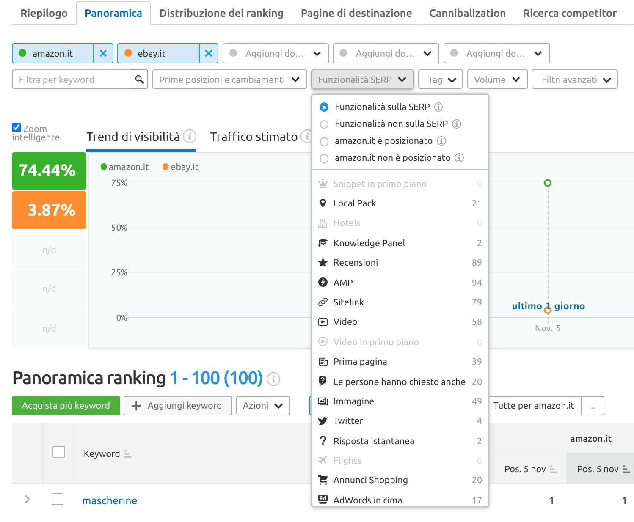The image size is (634, 522).
Task: Click the Annunci Shopping cart icon
Action: (323, 480)
